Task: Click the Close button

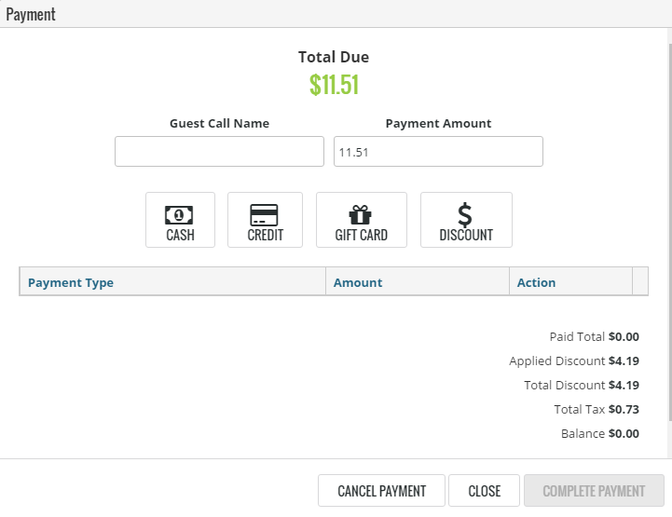Action: (x=484, y=491)
